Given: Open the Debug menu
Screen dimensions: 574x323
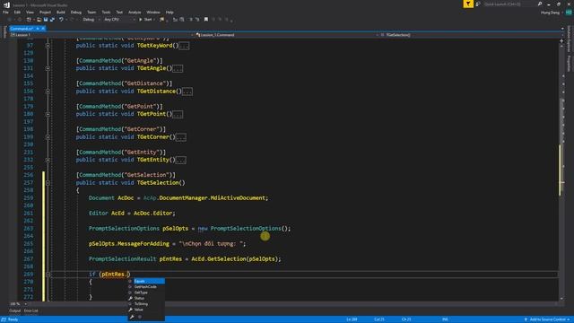Looking at the screenshot, I should tap(76, 12).
